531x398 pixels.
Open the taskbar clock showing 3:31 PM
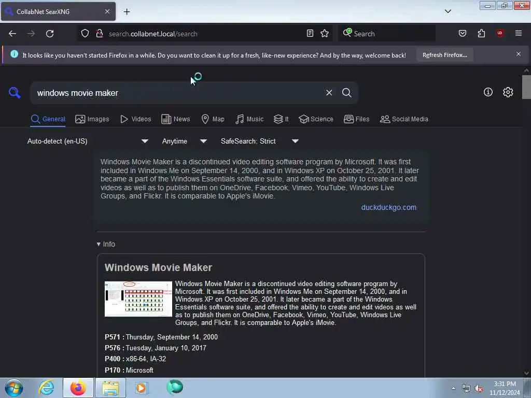point(505,388)
